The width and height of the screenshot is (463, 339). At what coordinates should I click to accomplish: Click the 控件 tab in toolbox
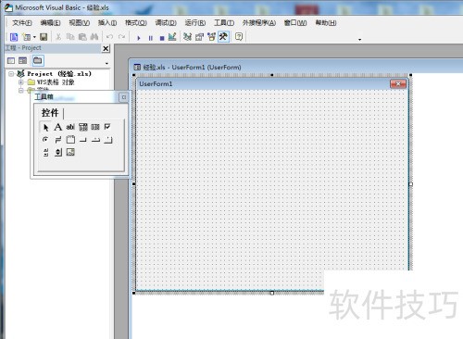[50, 113]
